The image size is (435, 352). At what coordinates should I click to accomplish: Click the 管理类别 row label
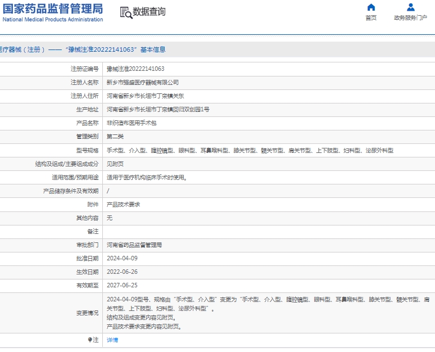[x=87, y=136]
